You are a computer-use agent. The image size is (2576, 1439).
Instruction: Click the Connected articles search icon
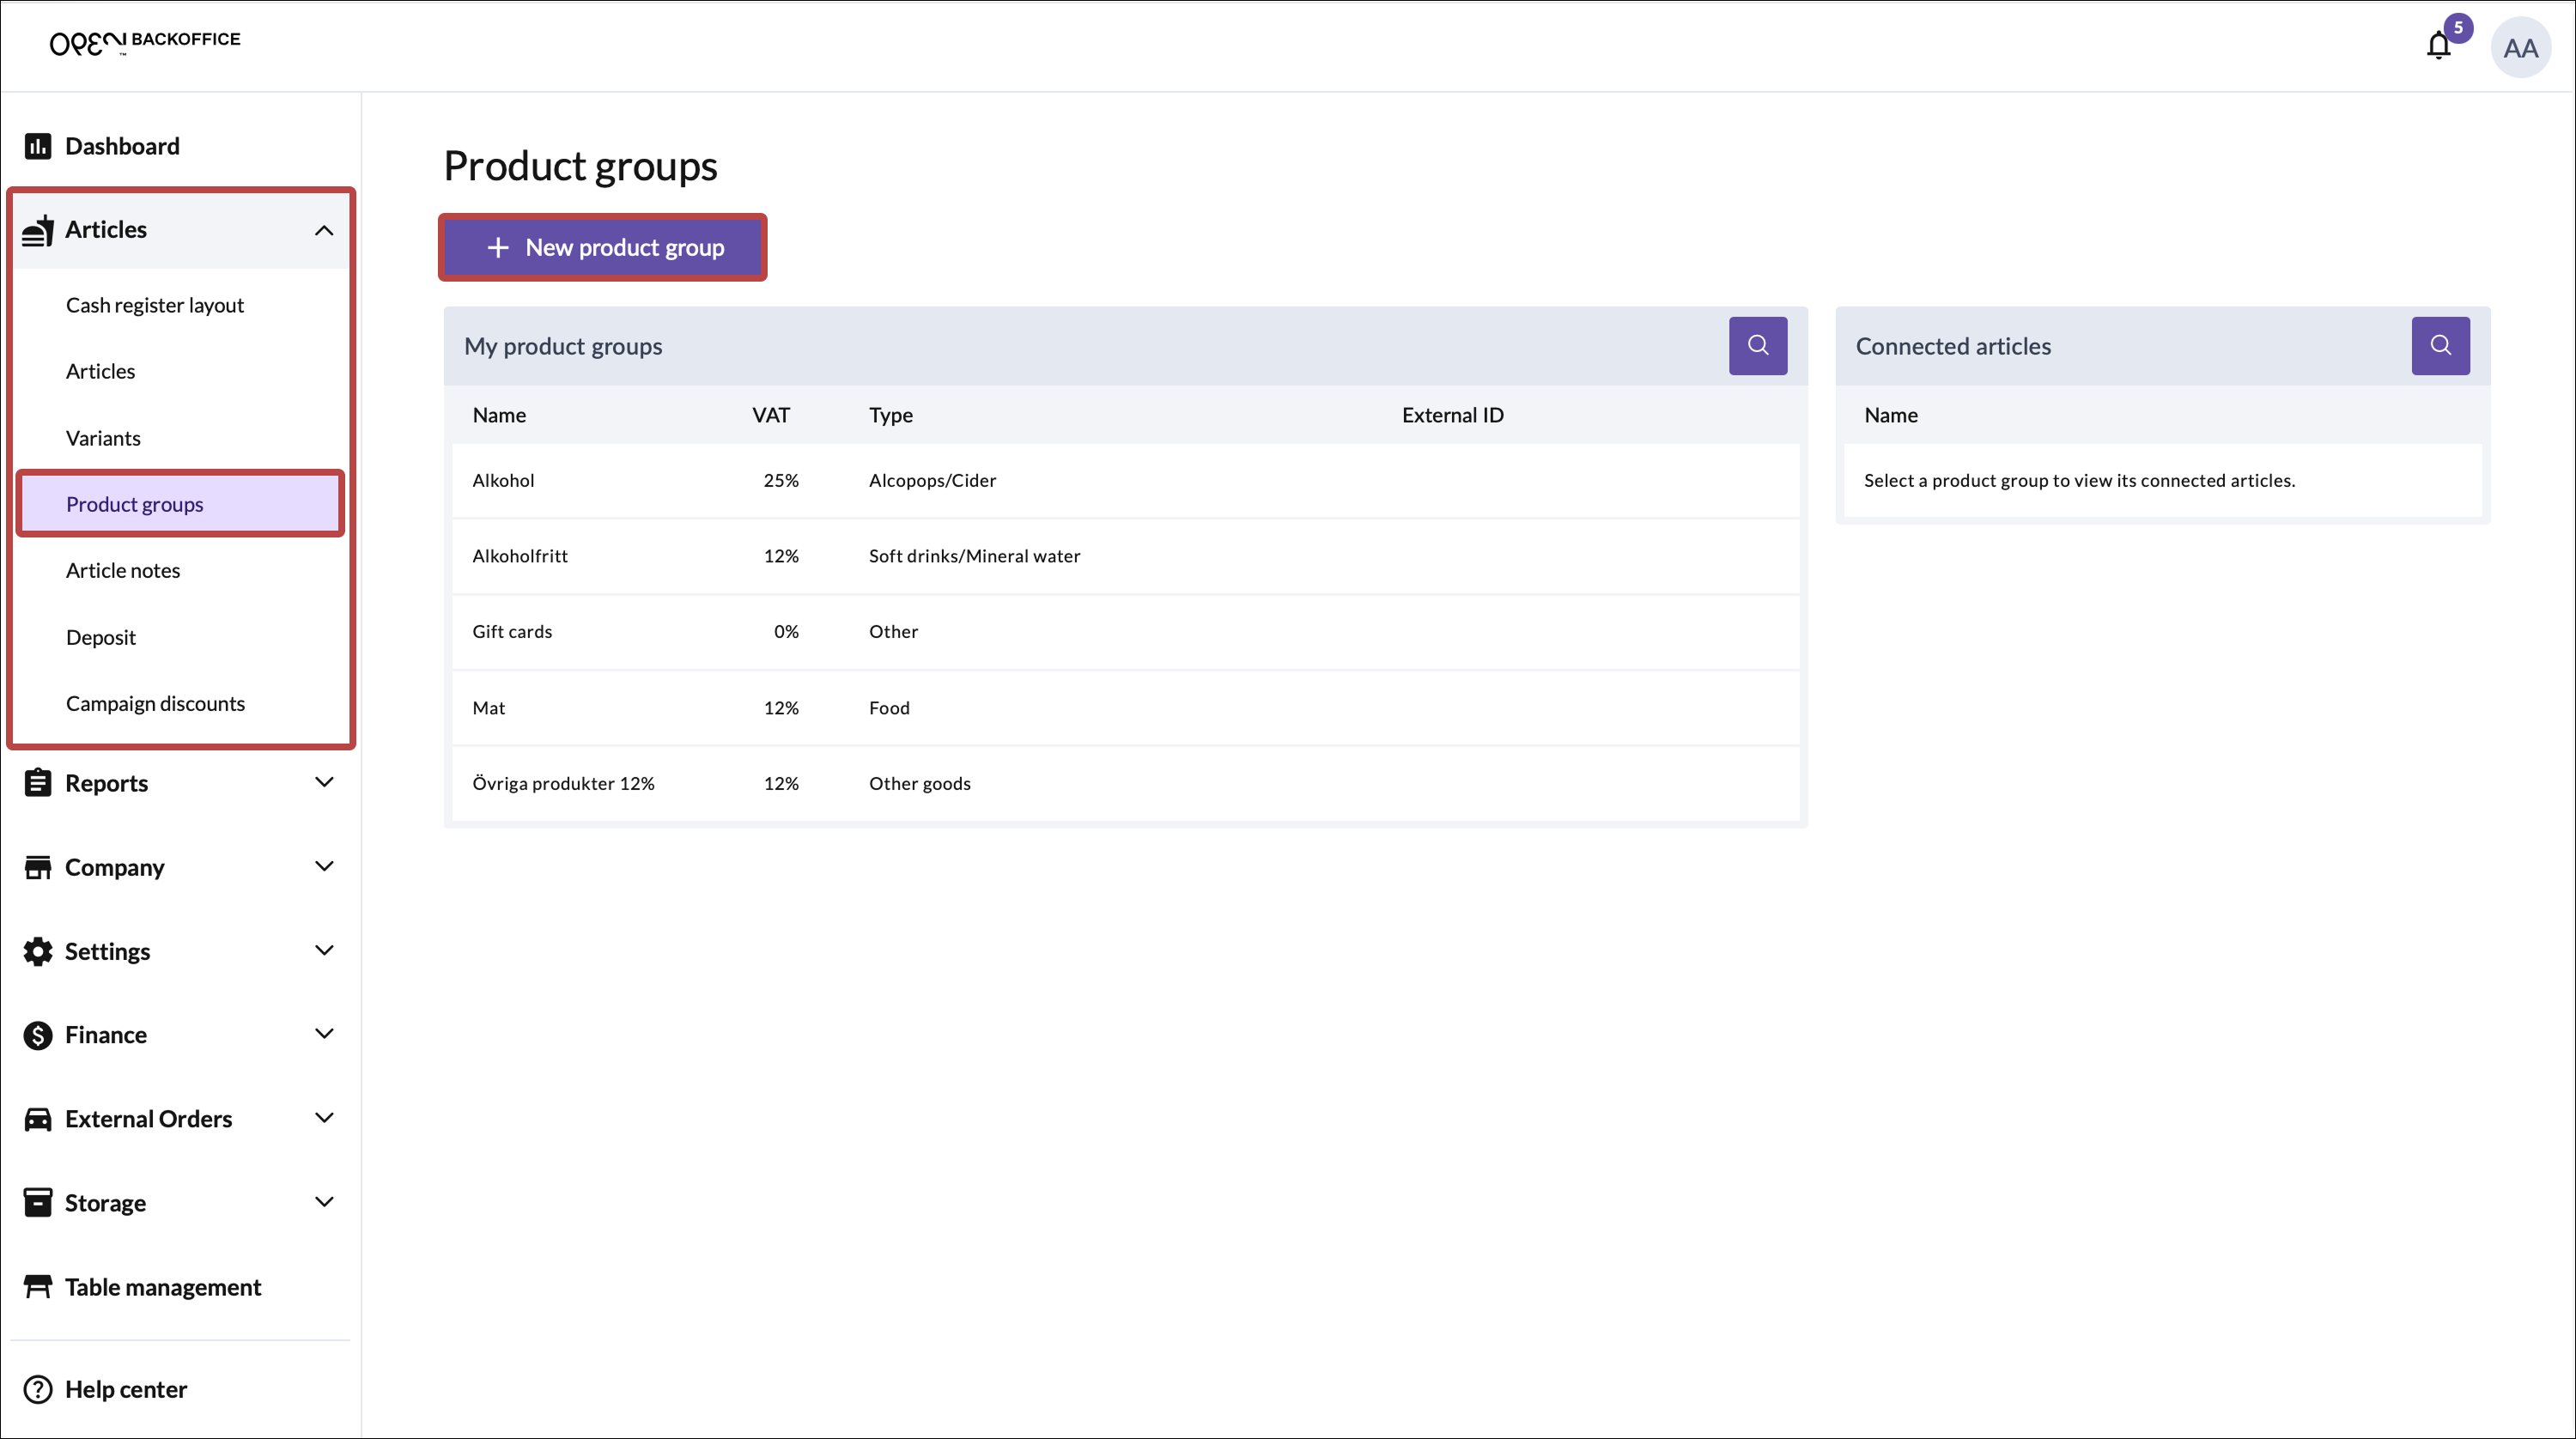point(2440,346)
